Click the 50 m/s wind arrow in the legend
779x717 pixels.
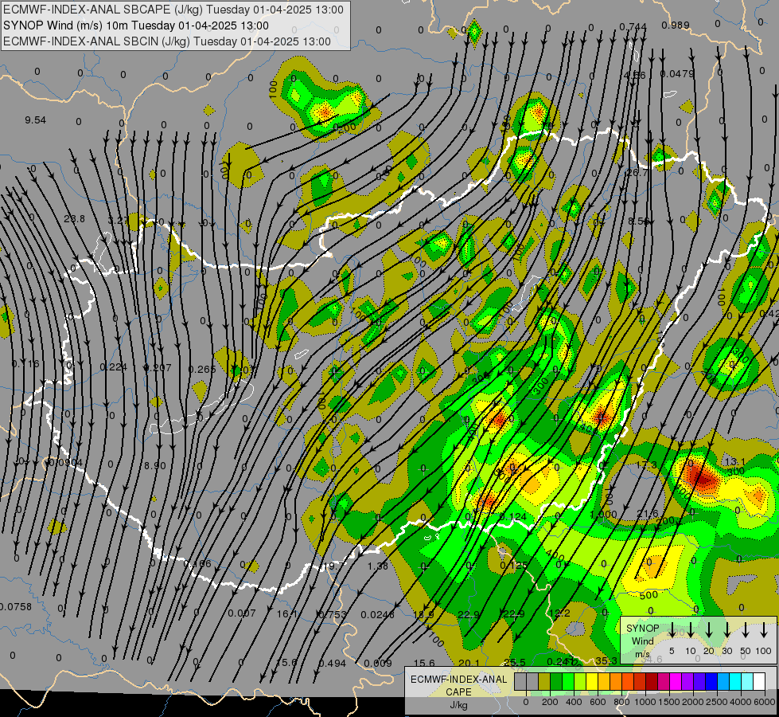pos(746,630)
